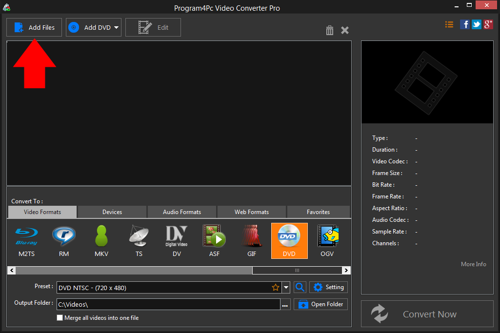
Task: Open the preset search magnifier
Action: click(300, 287)
